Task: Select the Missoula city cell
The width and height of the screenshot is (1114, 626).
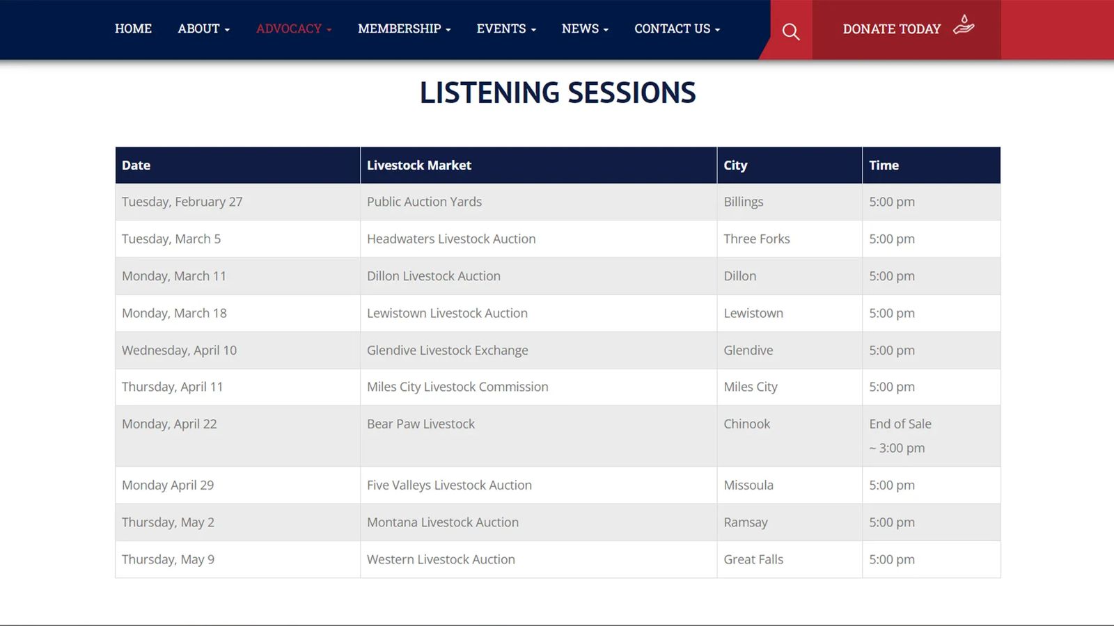Action: [790, 485]
